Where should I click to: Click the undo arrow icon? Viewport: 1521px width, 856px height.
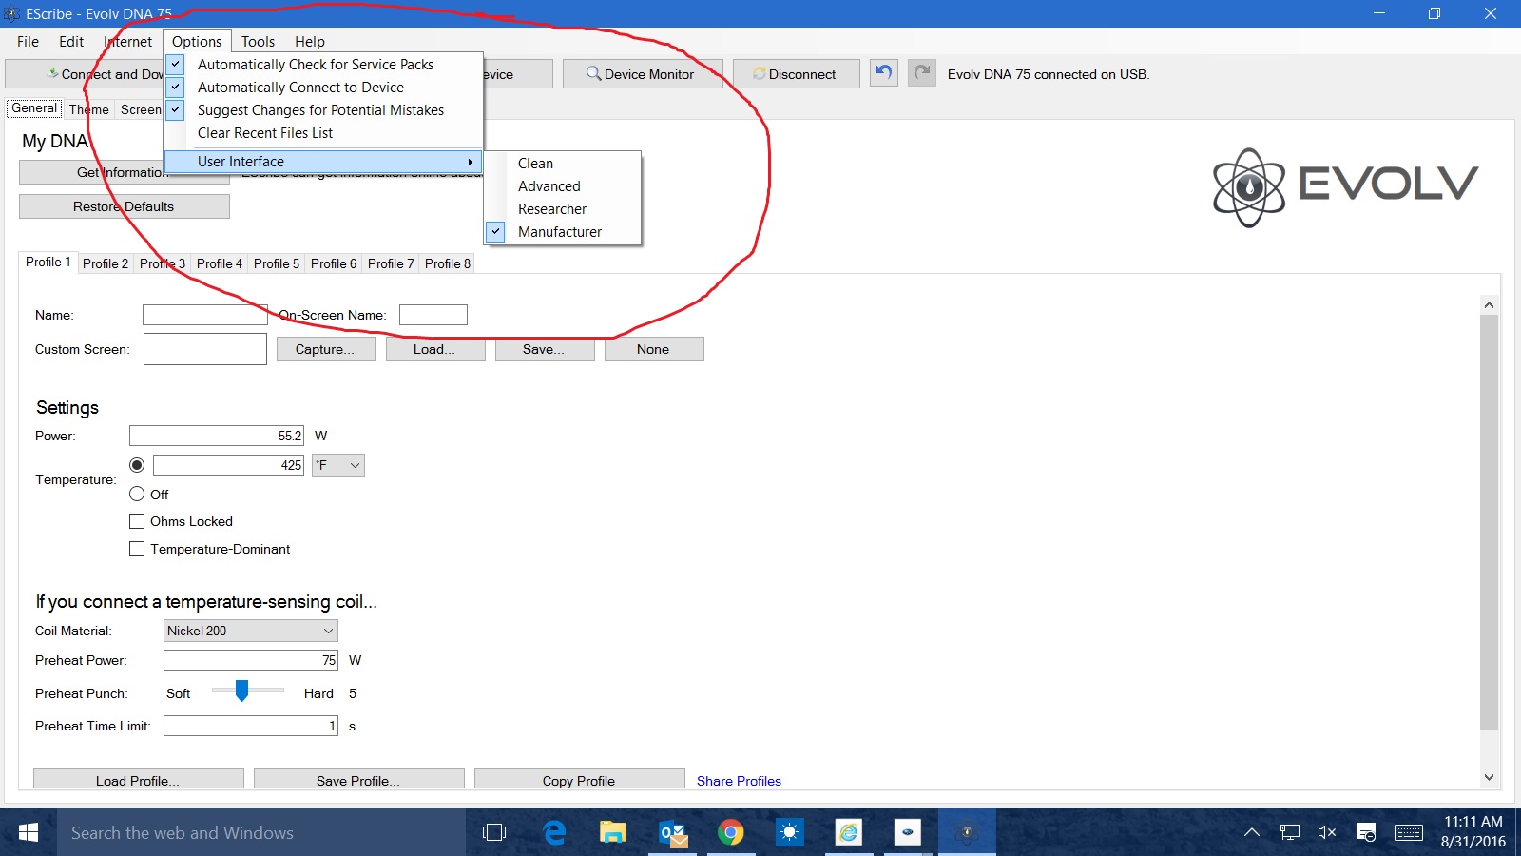(883, 73)
